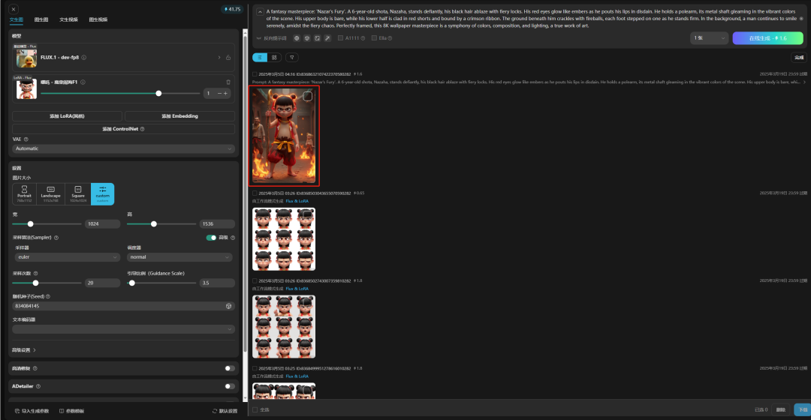811x420 pixels.
Task: Select the Square image size preset
Action: (x=77, y=194)
